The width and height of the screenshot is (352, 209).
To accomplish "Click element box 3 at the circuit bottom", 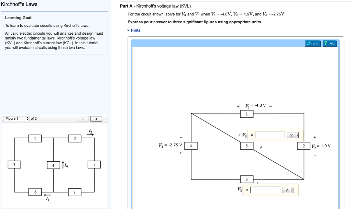I will [247, 179].
